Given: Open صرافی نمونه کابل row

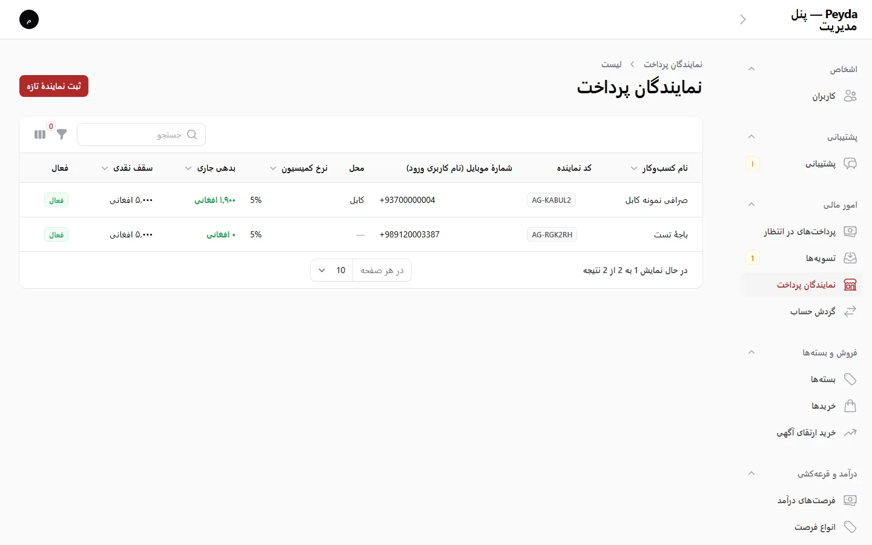Looking at the screenshot, I should click(361, 200).
